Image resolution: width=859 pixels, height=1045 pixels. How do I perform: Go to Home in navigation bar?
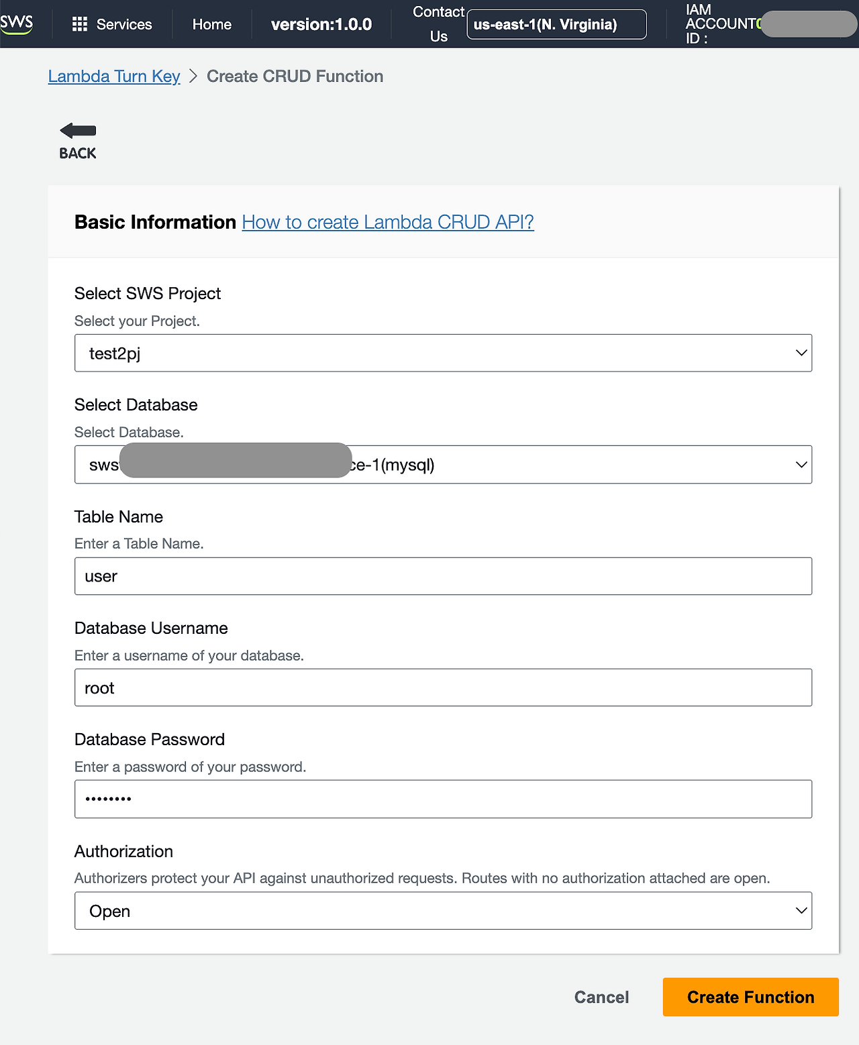click(211, 24)
